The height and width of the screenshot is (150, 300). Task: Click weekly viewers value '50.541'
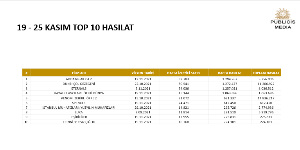184,84
